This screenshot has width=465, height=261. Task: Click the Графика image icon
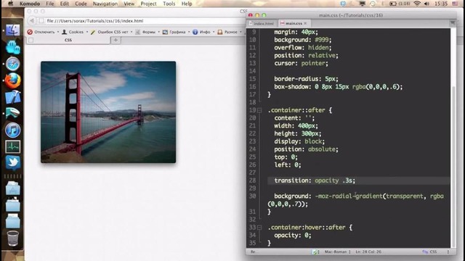click(x=165, y=32)
